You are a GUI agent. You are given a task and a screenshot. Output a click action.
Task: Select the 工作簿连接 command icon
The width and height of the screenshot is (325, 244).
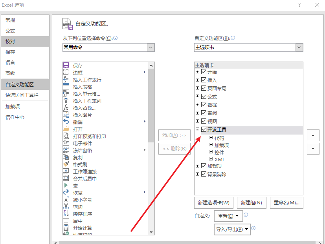(x=66, y=171)
